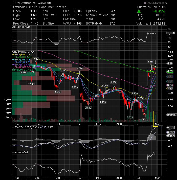The width and height of the screenshot is (177, 180).
Task: Click the 3.51 EMA tag on right axis
Action: 170,81
